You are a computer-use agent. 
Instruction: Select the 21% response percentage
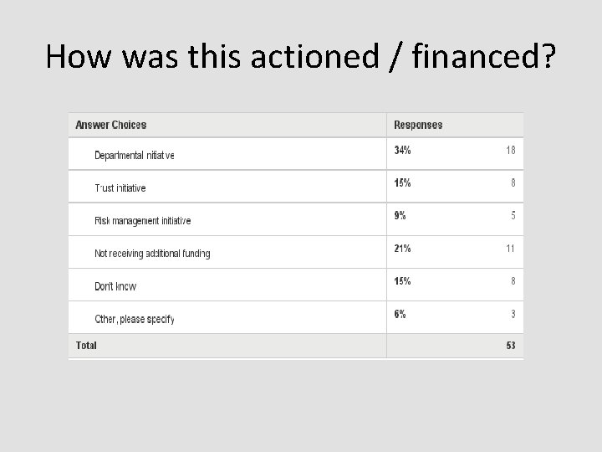click(x=403, y=248)
